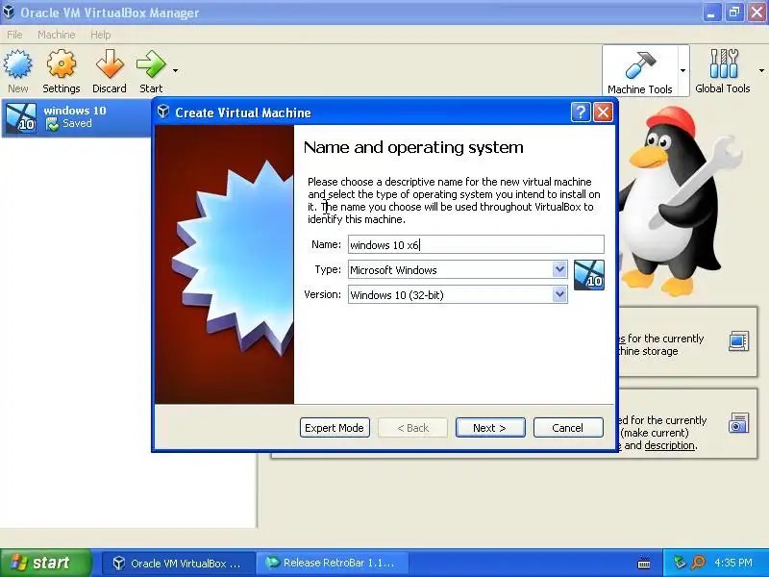This screenshot has width=769, height=577.
Task: Open the Machine menu
Action: click(57, 35)
